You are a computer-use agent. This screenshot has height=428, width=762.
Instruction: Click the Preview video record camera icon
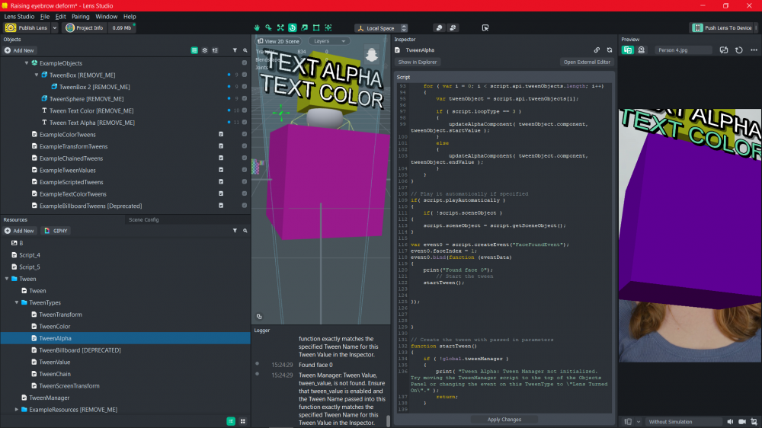742,422
